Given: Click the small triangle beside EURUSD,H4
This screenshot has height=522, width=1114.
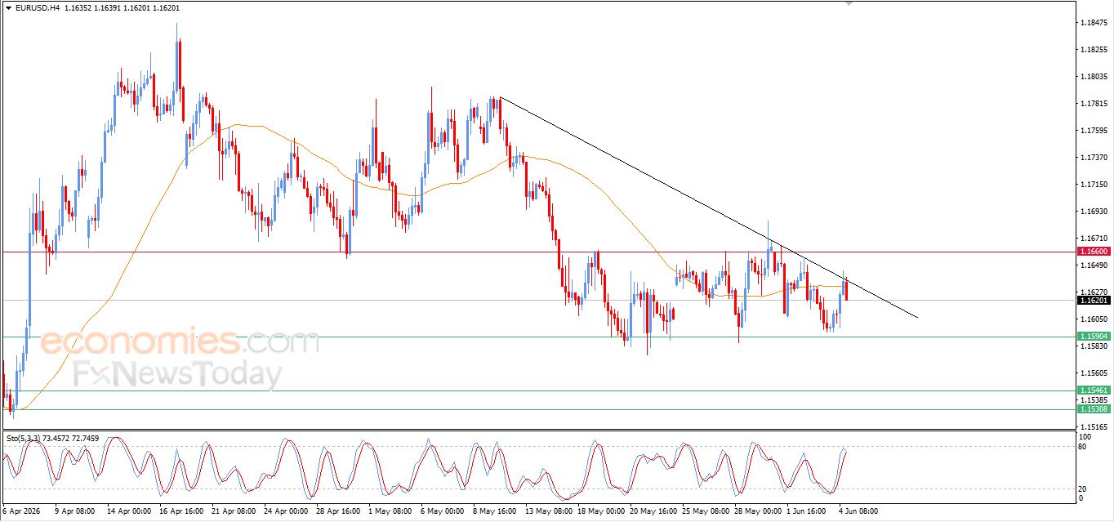Looking at the screenshot, I should click(8, 7).
